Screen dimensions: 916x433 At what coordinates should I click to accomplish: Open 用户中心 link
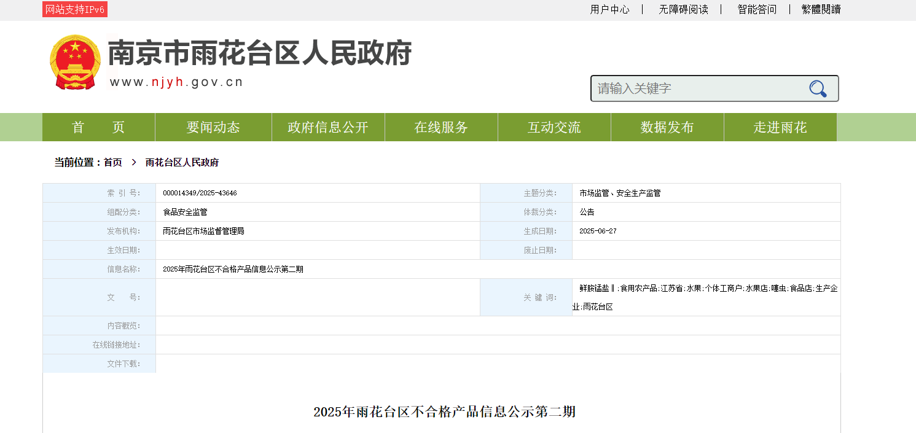(x=609, y=9)
